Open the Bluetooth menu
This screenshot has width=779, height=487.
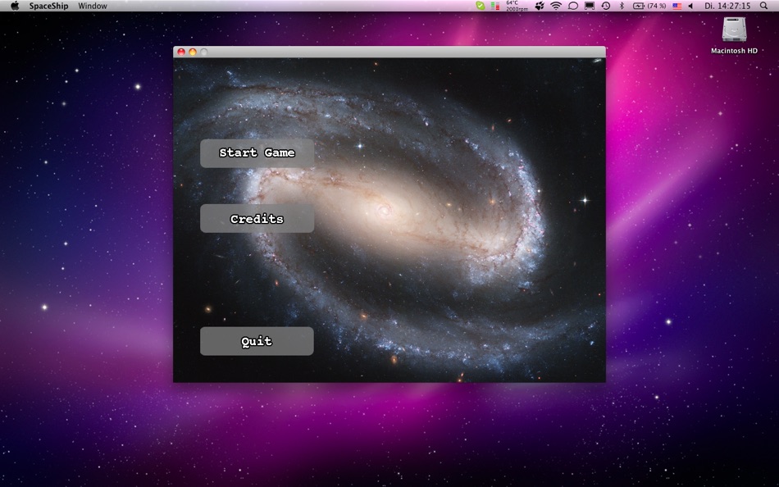point(622,6)
